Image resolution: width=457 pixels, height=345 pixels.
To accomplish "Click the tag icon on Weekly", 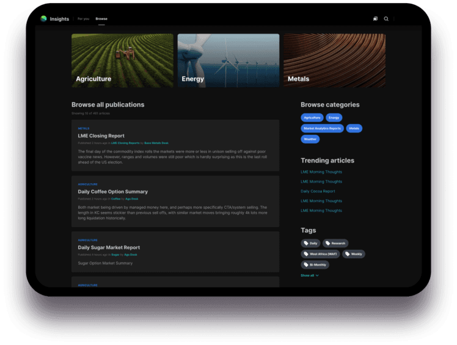I will [348, 254].
